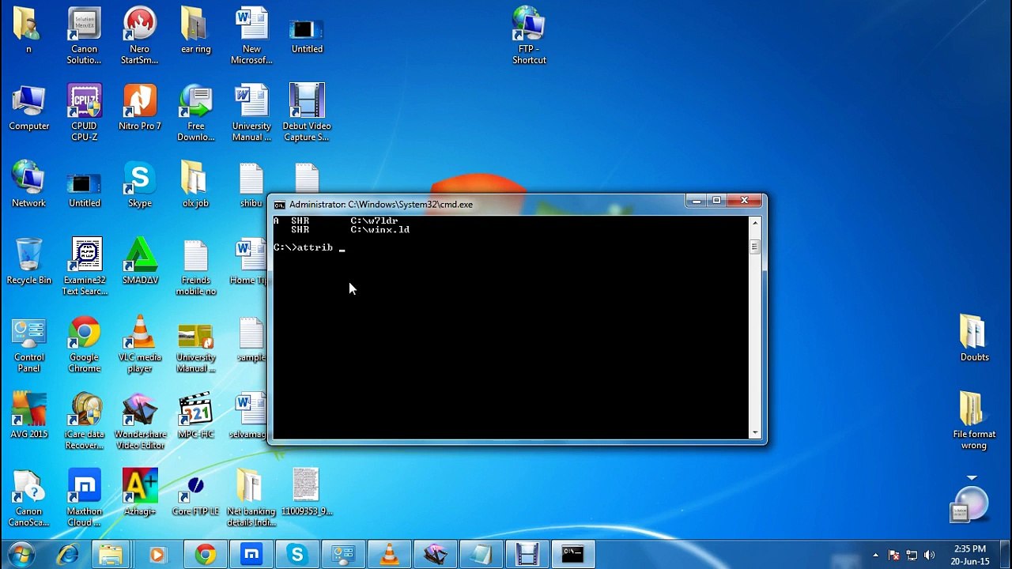Click the cmd.exe taskbar button
This screenshot has height=569, width=1012.
tap(572, 555)
